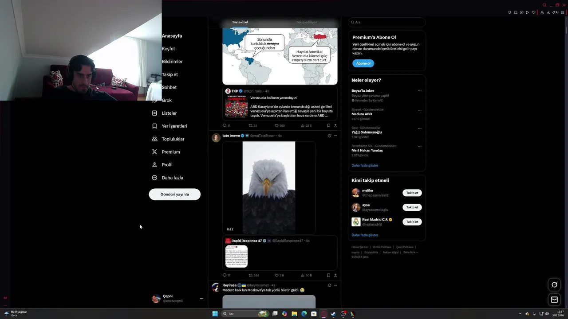Click the Windows Start button
Screen dimensions: 568x319
coord(215,314)
